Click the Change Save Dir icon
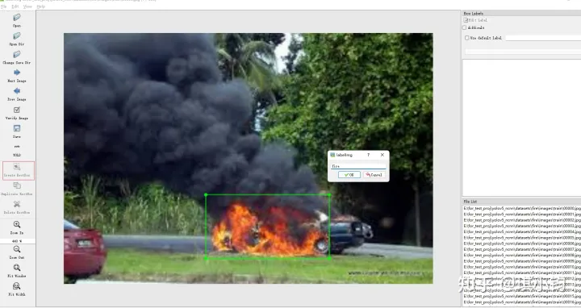Viewport: 581px width, 308px height. tap(17, 54)
